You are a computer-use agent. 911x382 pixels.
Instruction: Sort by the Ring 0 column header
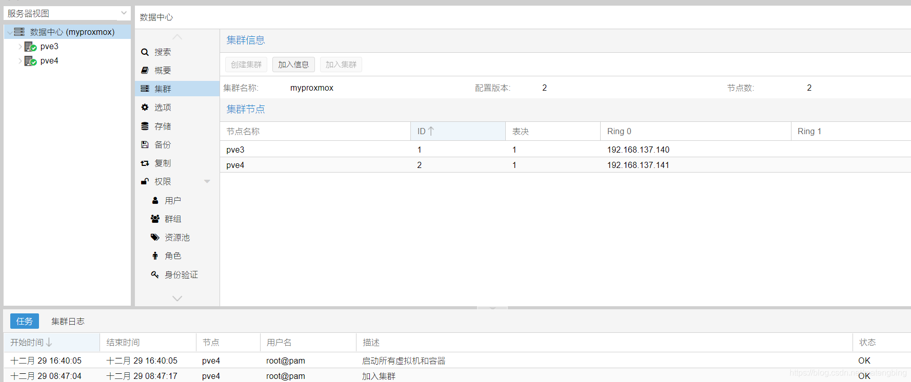696,131
